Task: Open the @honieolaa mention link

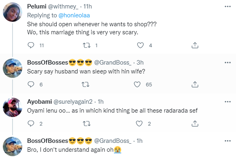Action: 74,15
